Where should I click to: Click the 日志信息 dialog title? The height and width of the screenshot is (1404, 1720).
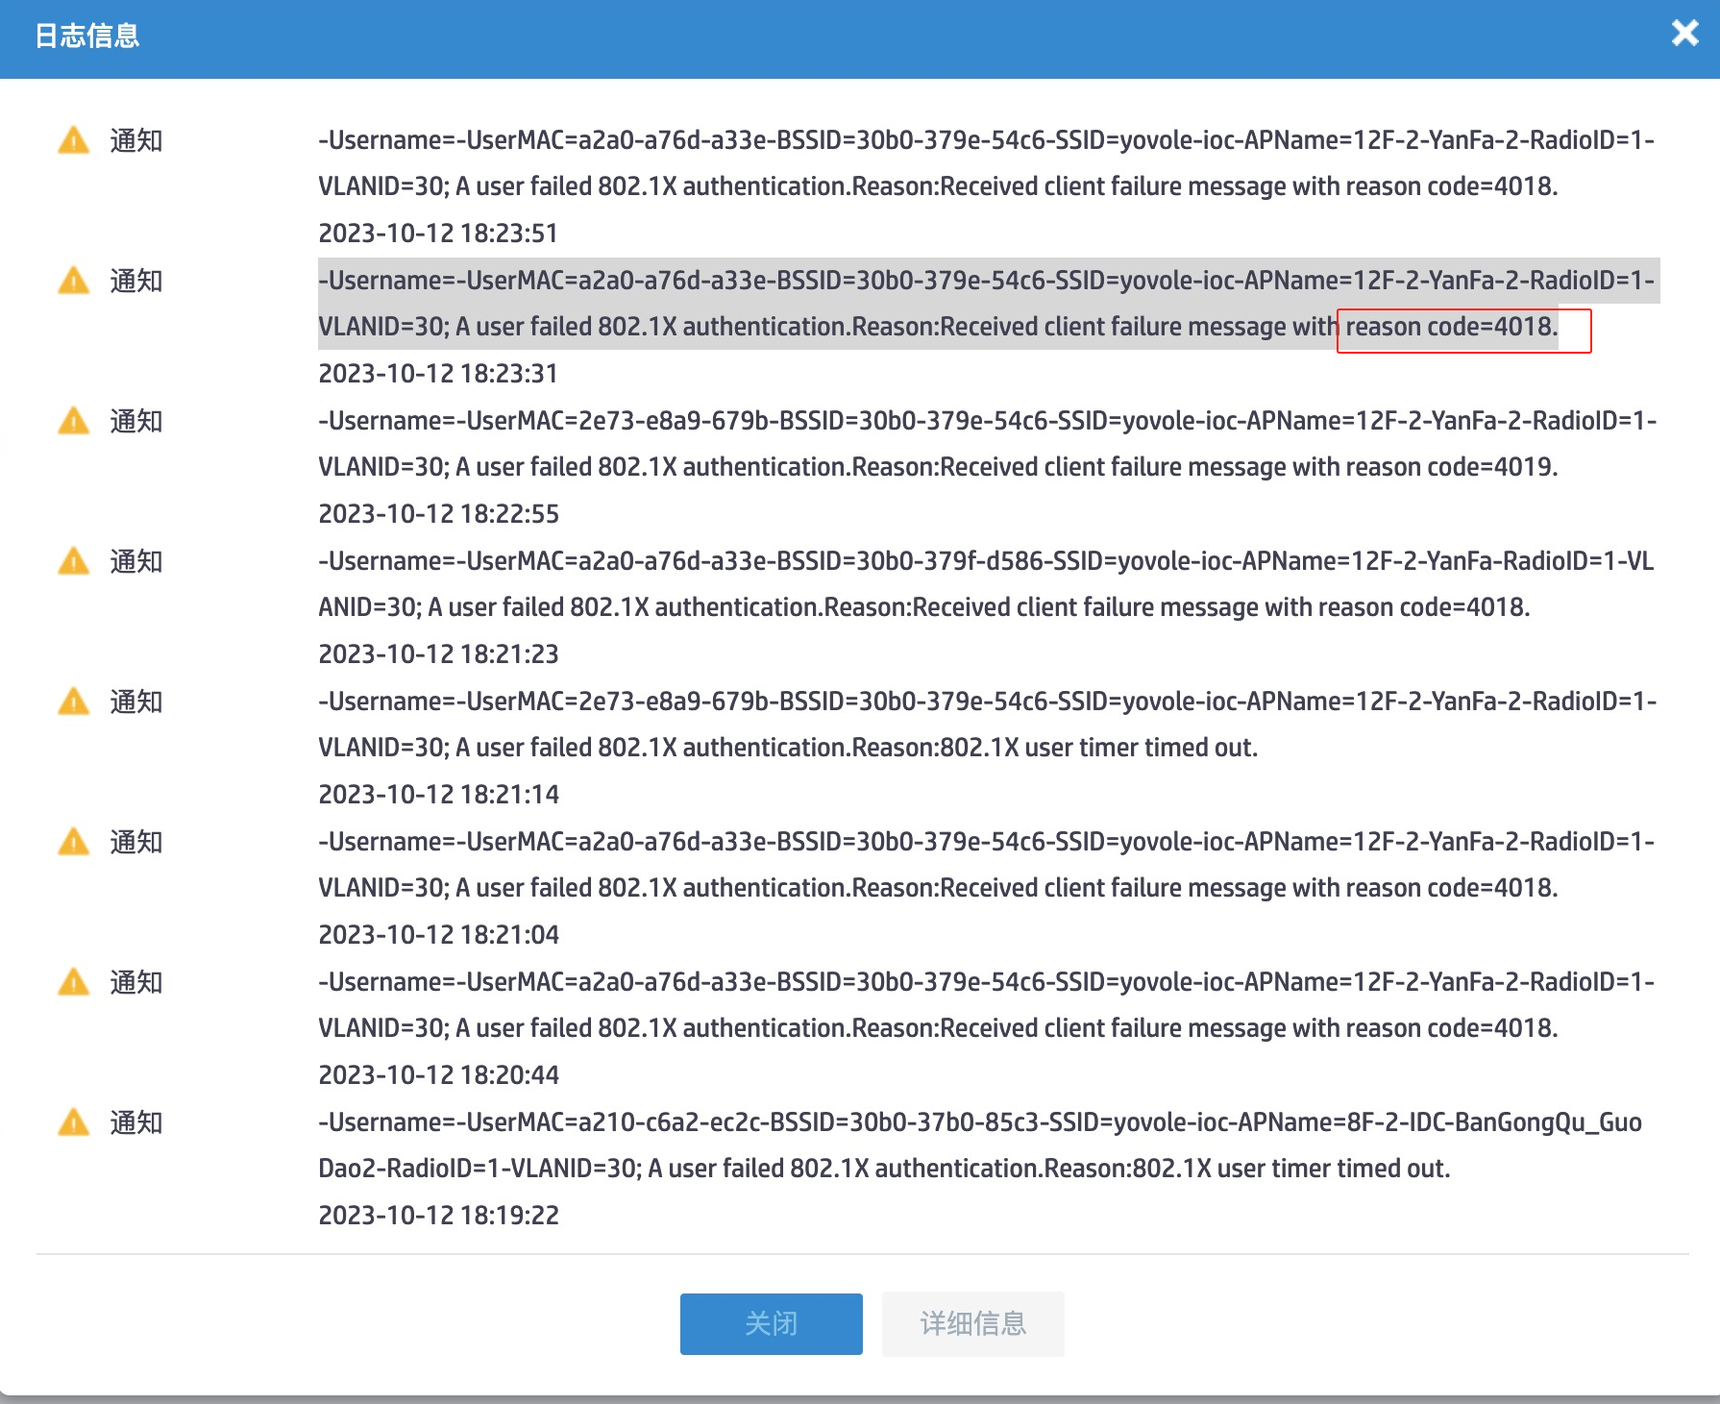click(x=87, y=36)
